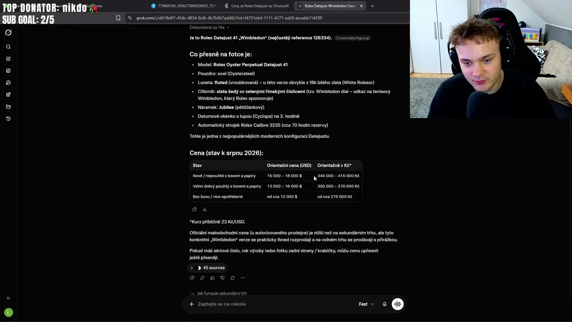Click the '15 000 – 18 000 $' price cell
This screenshot has width=572, height=322.
[x=284, y=176]
